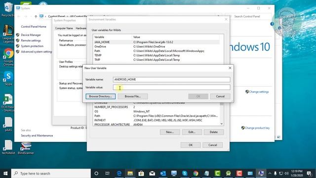Open Control Panel Home link

point(34,27)
